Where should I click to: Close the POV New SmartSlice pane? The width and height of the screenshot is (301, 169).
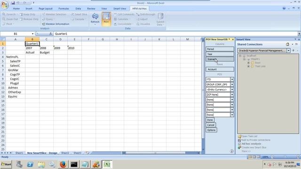point(233,39)
